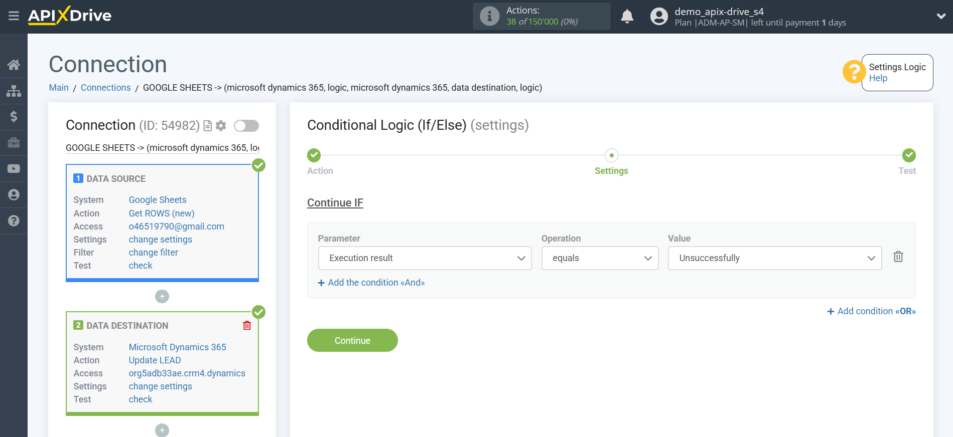Open the Value dropdown (Unsuccessfully)
The height and width of the screenshot is (437, 953).
tap(774, 258)
